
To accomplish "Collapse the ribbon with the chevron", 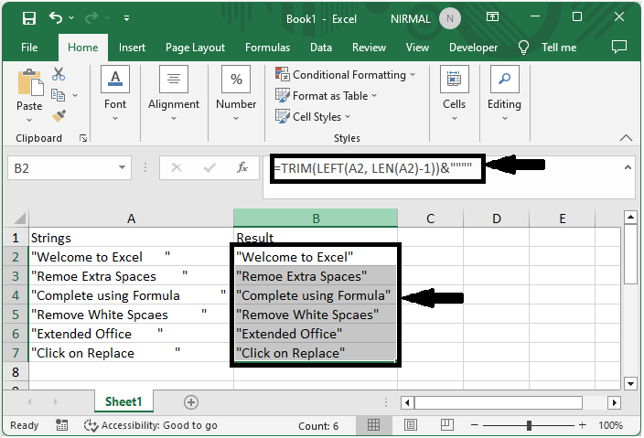I will pos(626,138).
